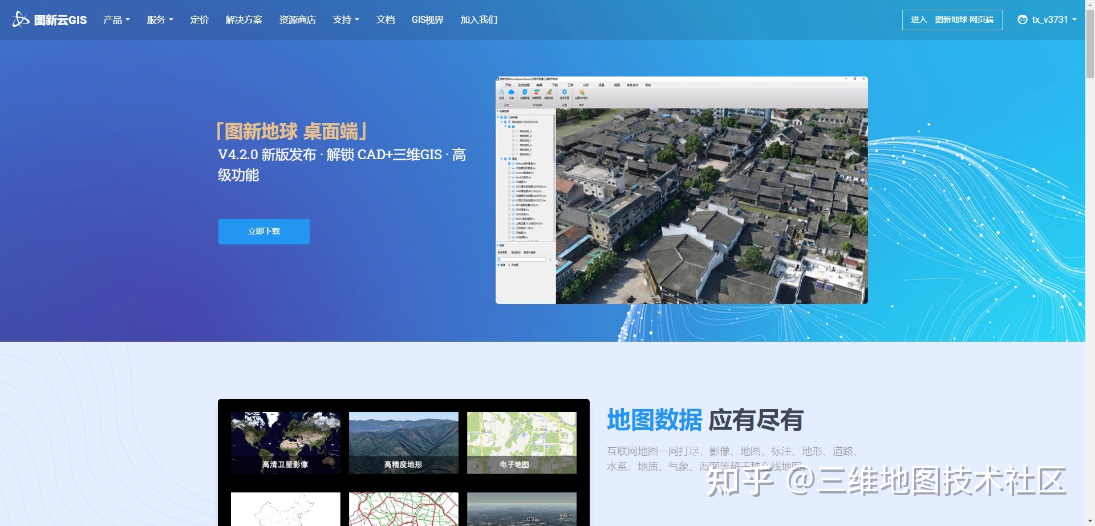Click the 进入 图新地球·网页端 button
The image size is (1095, 526).
(952, 20)
